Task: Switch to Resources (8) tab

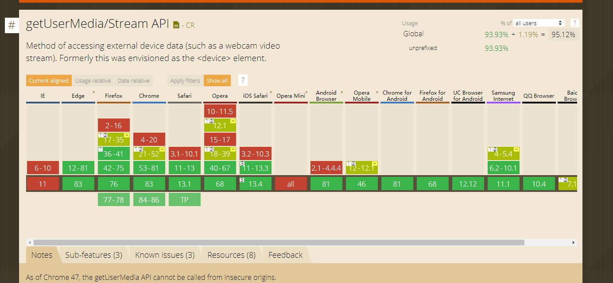Action: (231, 255)
